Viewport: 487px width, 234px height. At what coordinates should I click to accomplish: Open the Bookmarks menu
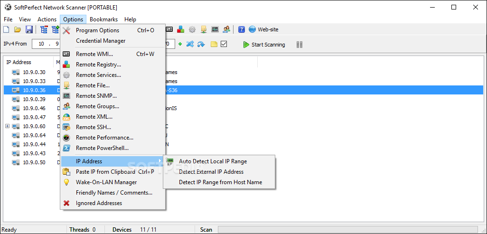[x=104, y=19]
